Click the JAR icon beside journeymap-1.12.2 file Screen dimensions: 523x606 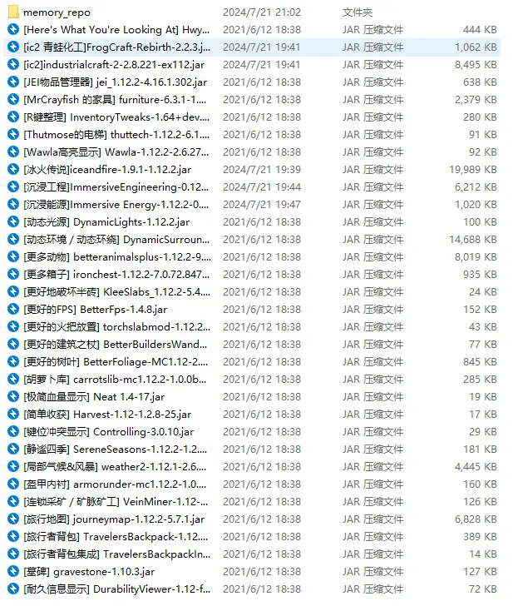point(12,519)
